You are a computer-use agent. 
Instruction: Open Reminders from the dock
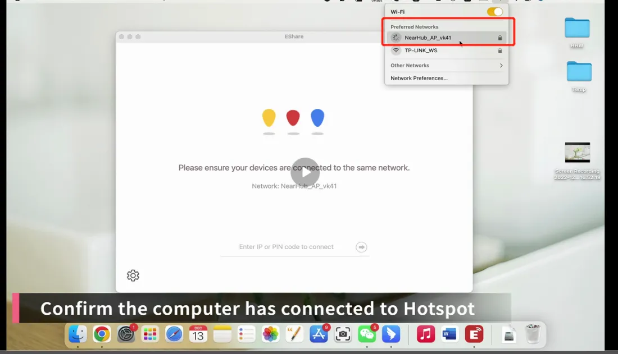(x=246, y=334)
